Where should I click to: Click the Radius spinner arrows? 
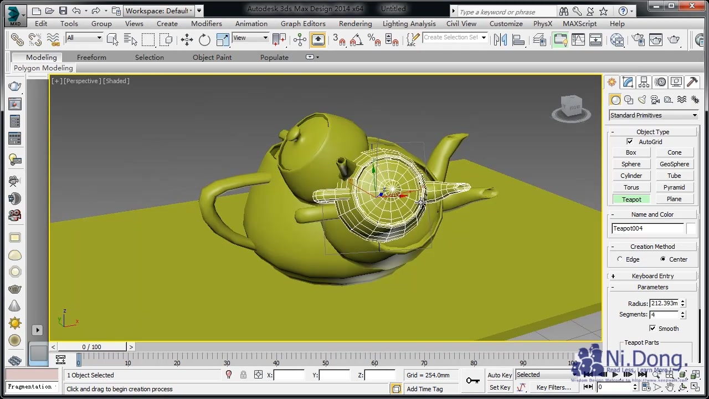(683, 304)
